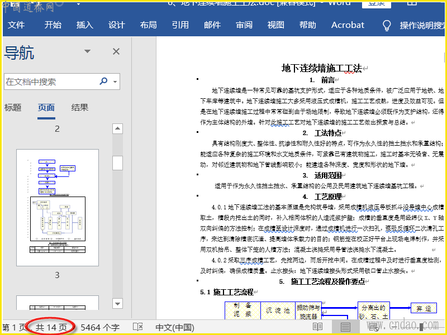
Task: Click the 登录 sign-in button
Action: [x=376, y=3]
